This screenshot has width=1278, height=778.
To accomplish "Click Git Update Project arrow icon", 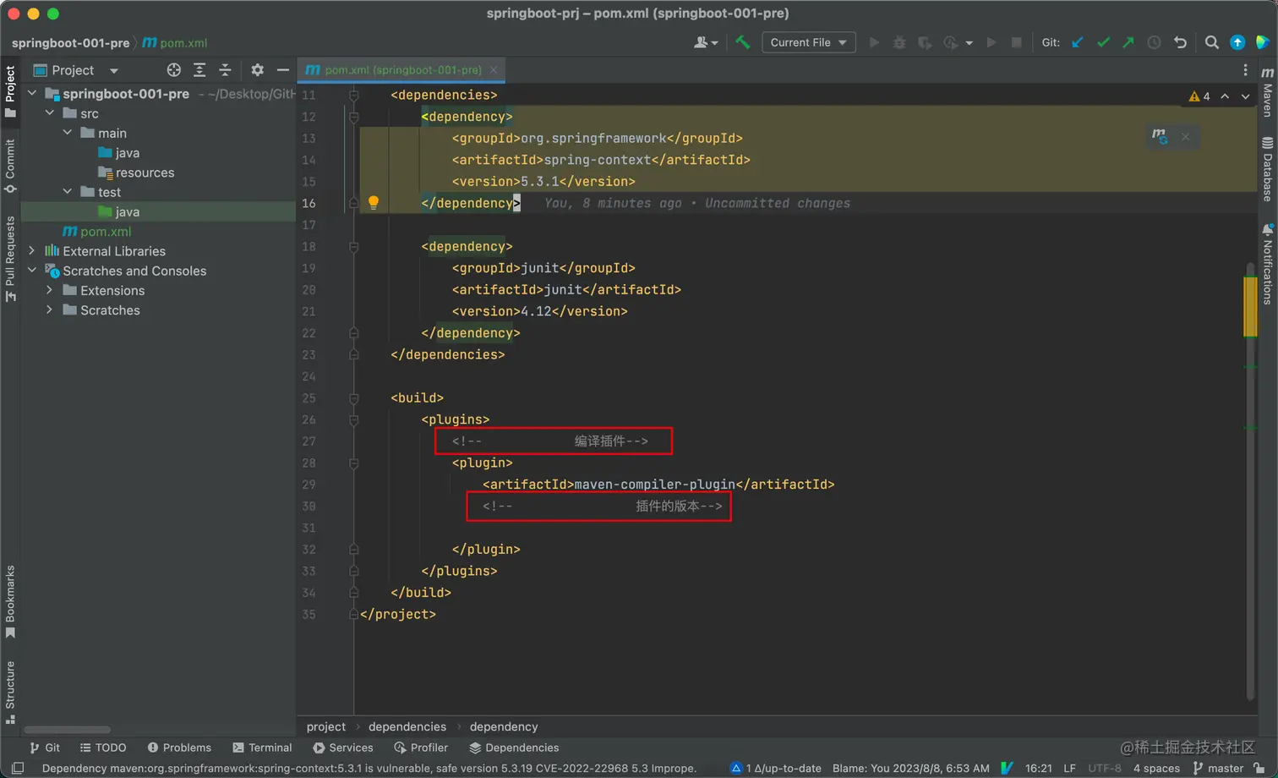I will [x=1078, y=42].
